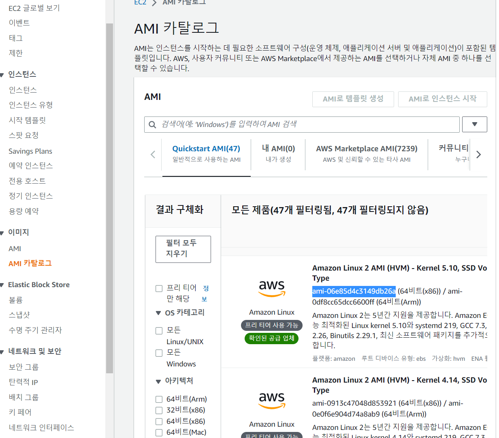Open Savings Plans in sidebar
The height and width of the screenshot is (438, 499).
[x=30, y=151]
